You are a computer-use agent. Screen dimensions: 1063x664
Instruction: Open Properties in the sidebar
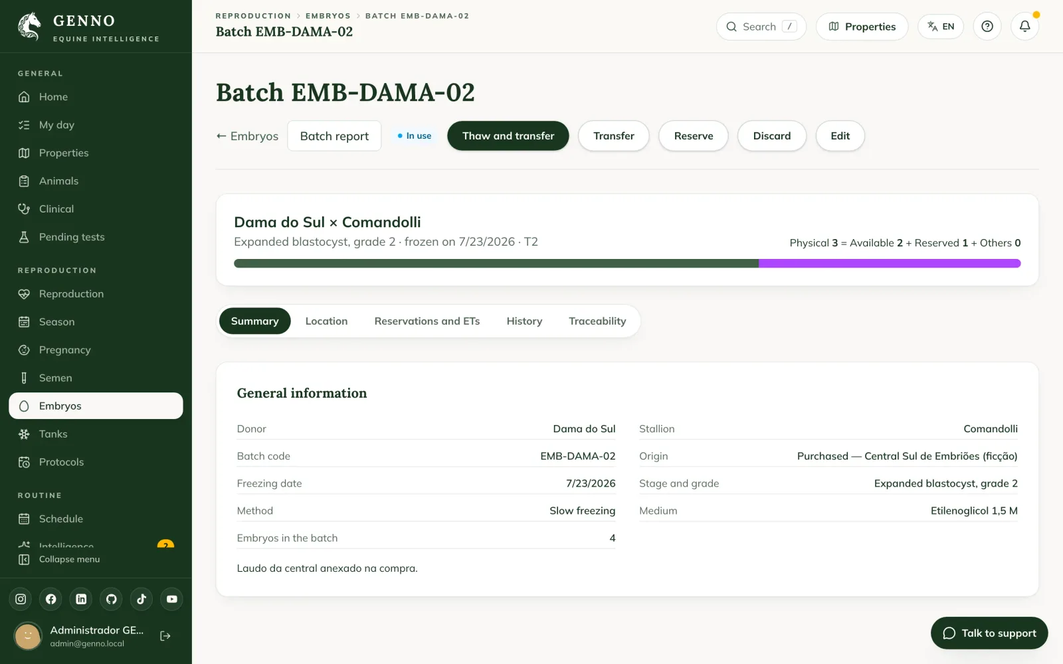(x=96, y=153)
